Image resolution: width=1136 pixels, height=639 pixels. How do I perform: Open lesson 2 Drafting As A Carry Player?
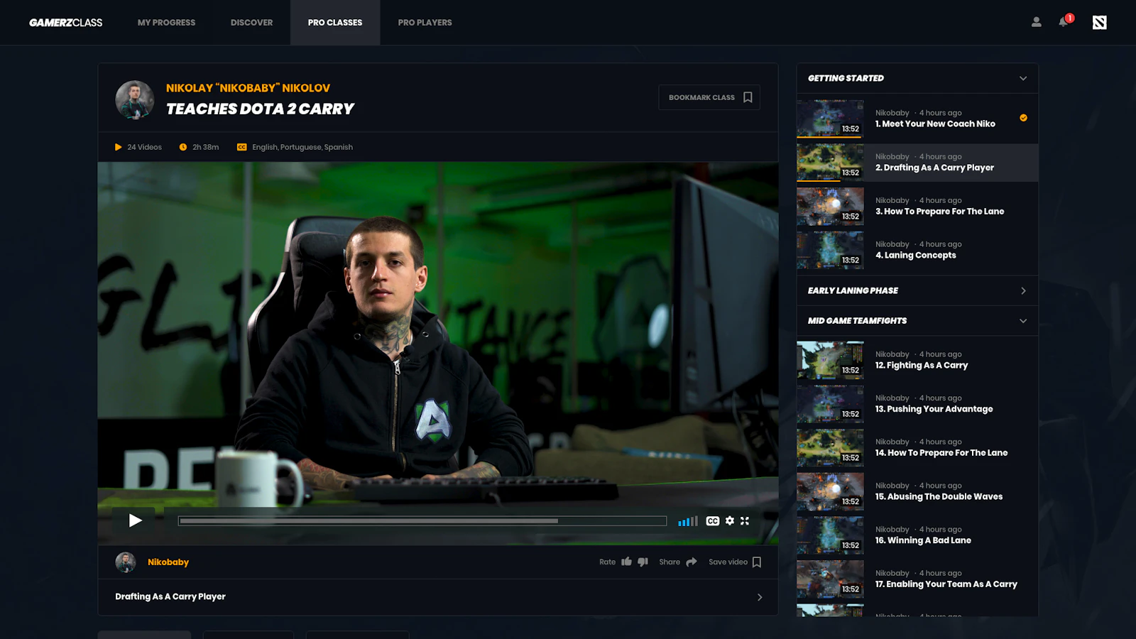pos(917,163)
